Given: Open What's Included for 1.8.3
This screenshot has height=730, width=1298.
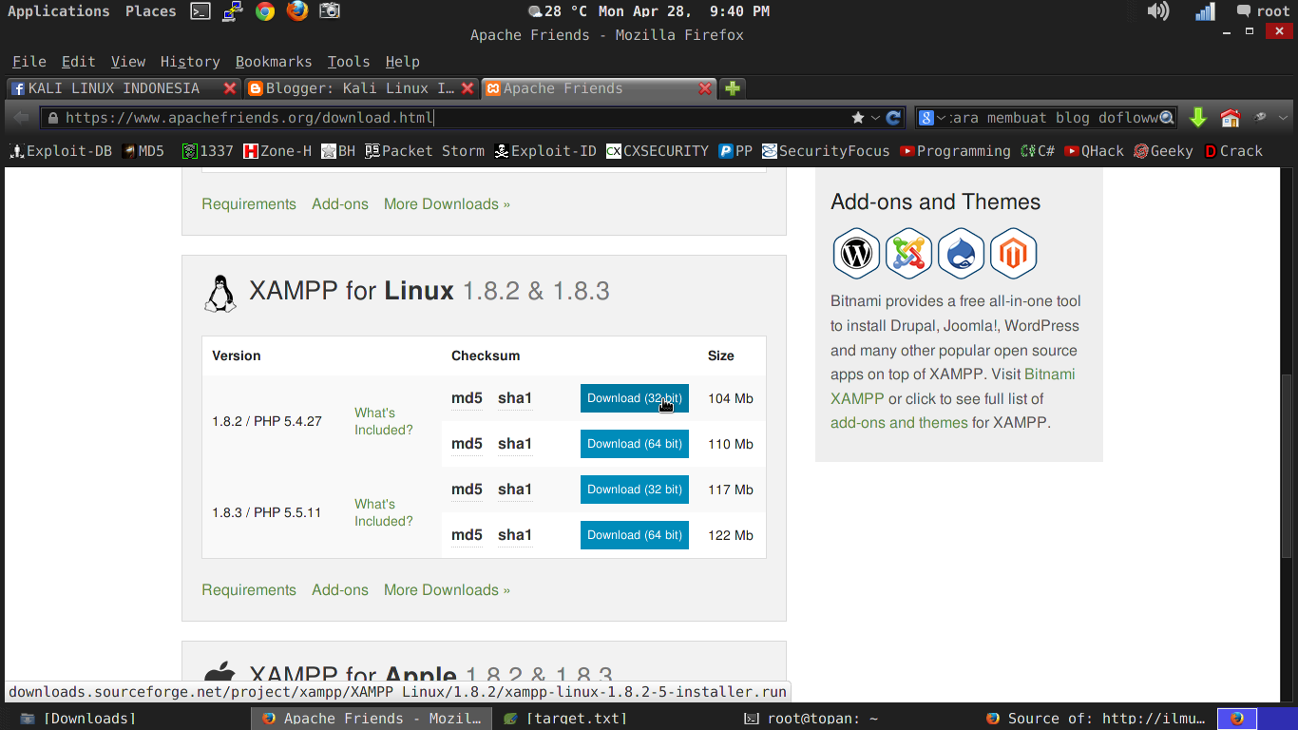Looking at the screenshot, I should (x=384, y=512).
